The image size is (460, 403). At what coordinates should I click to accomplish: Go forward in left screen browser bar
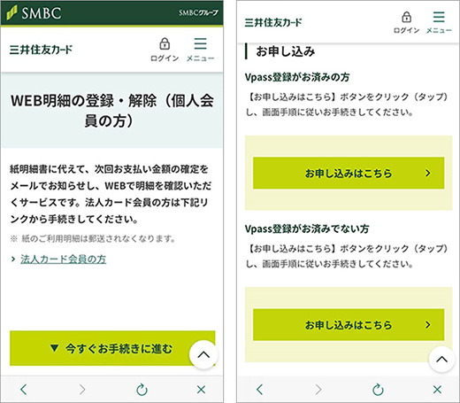tap(82, 390)
